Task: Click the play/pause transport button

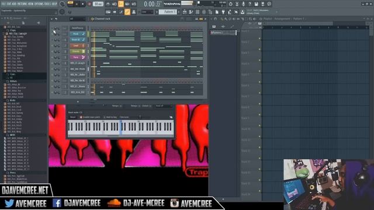Action: 77,4
